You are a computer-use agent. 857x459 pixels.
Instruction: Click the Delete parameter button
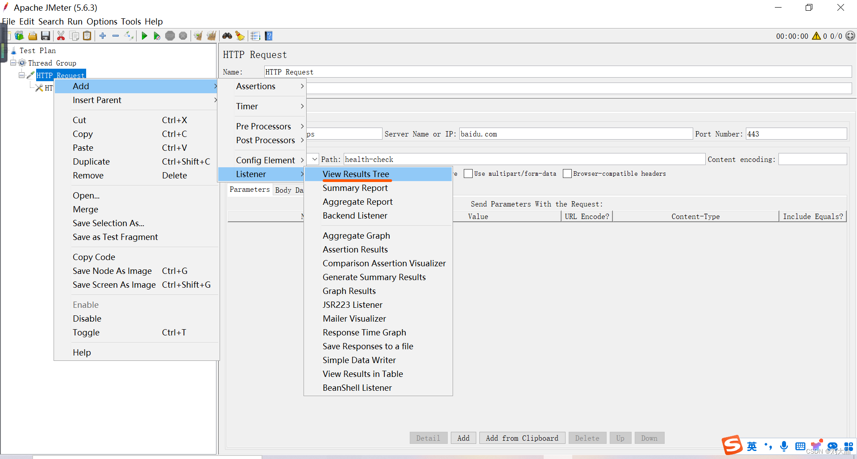coord(587,438)
